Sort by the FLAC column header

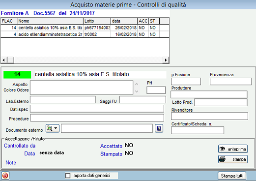9,21
